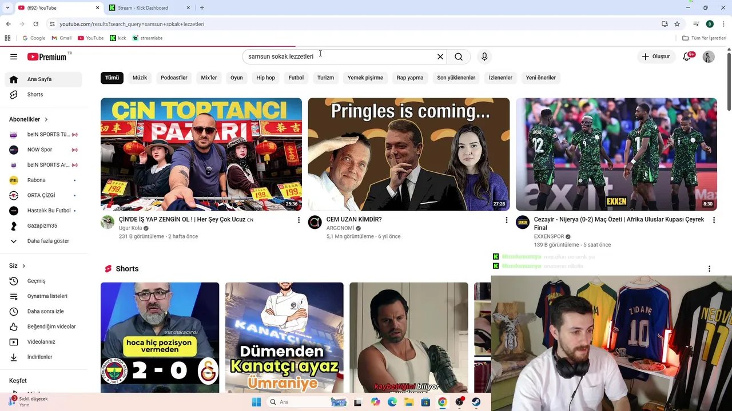Open beIN SPORTS Tü... subscription channel

tap(43, 135)
